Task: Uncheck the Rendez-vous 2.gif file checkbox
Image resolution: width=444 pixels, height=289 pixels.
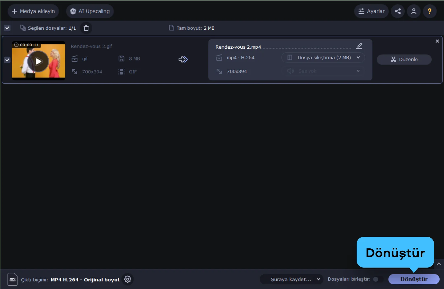Action: coord(7,60)
